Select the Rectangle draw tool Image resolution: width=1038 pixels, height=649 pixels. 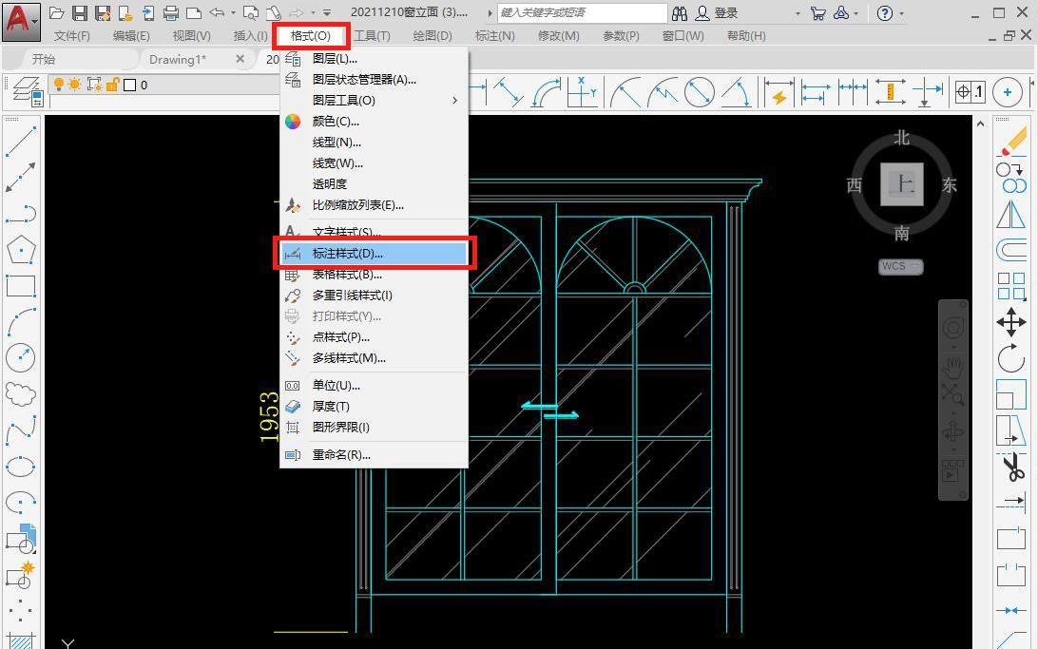pos(21,286)
